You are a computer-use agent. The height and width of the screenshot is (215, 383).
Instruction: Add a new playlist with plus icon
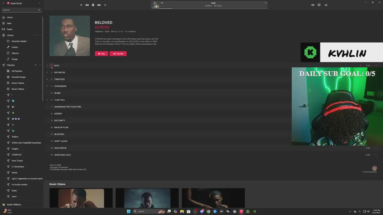tap(36, 65)
